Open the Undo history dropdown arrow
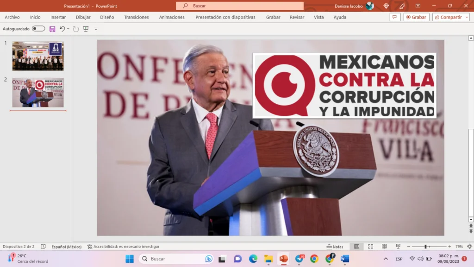This screenshot has width=474, height=267. point(68,29)
